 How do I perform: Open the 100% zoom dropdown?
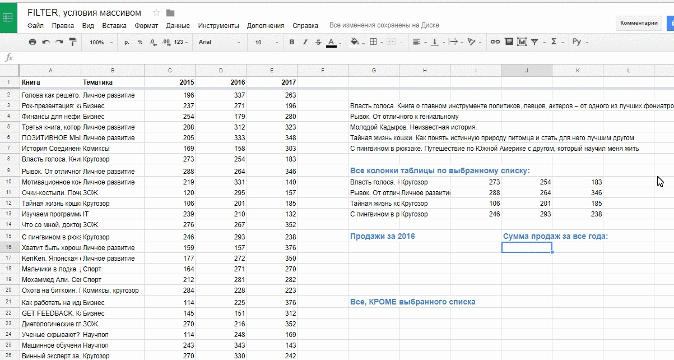[x=101, y=42]
